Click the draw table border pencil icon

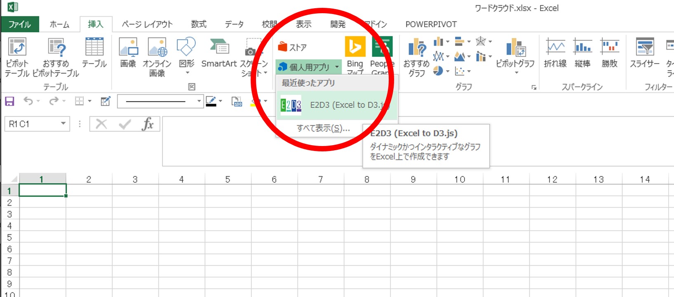[106, 101]
